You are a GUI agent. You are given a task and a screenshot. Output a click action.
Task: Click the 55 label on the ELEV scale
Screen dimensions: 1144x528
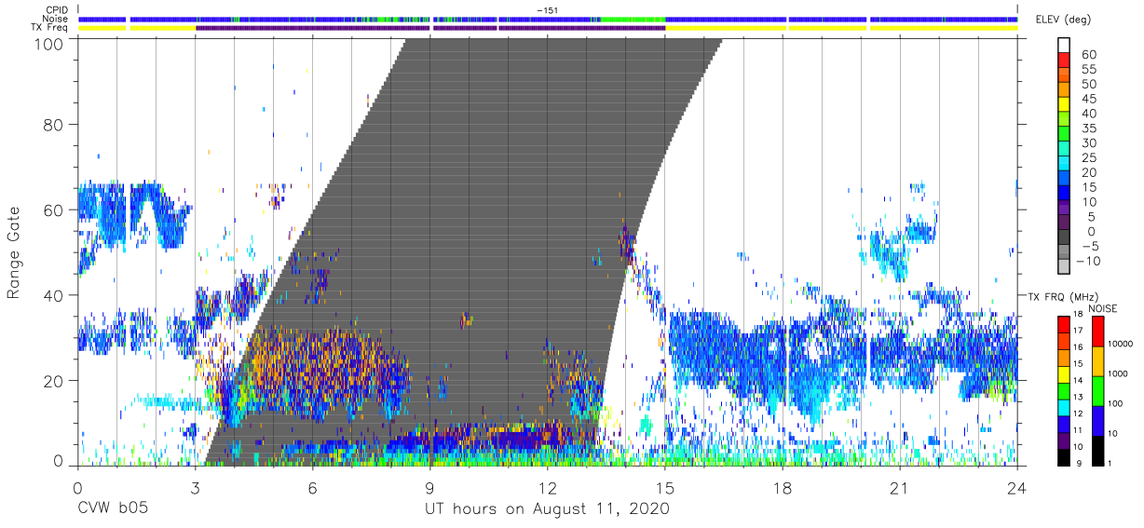tap(1087, 69)
